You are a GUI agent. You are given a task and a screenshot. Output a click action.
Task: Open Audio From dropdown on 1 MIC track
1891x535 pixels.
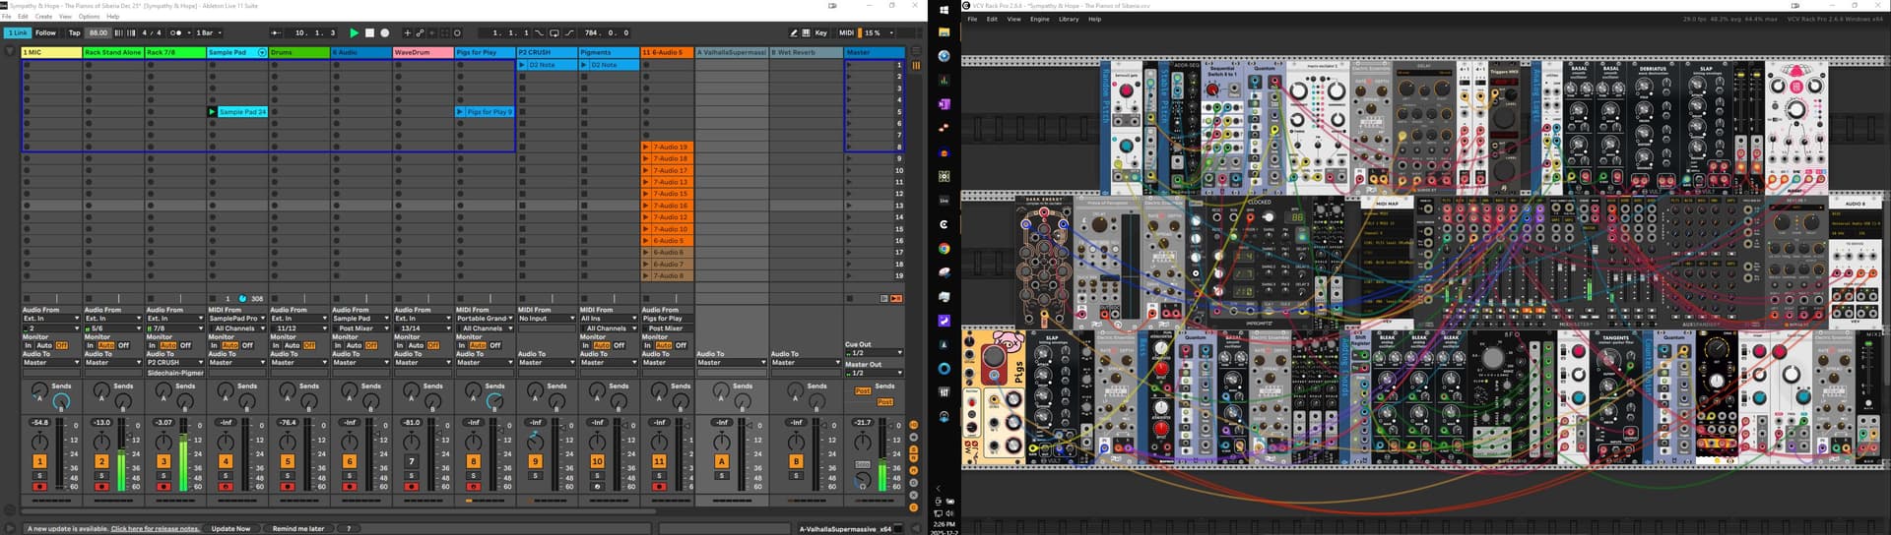(x=51, y=319)
